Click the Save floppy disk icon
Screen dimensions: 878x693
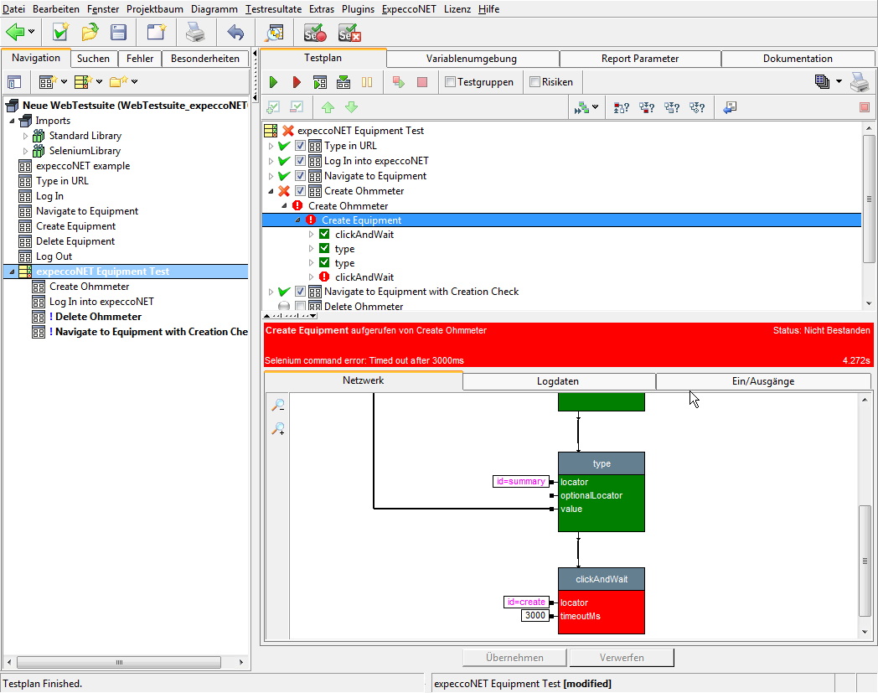click(119, 33)
